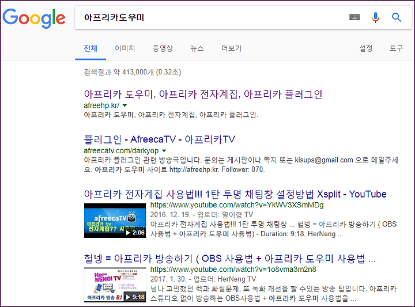Expand dropdown arrow next to afreehp.kr/
Viewport: 415px width, 307px height.
coord(124,105)
